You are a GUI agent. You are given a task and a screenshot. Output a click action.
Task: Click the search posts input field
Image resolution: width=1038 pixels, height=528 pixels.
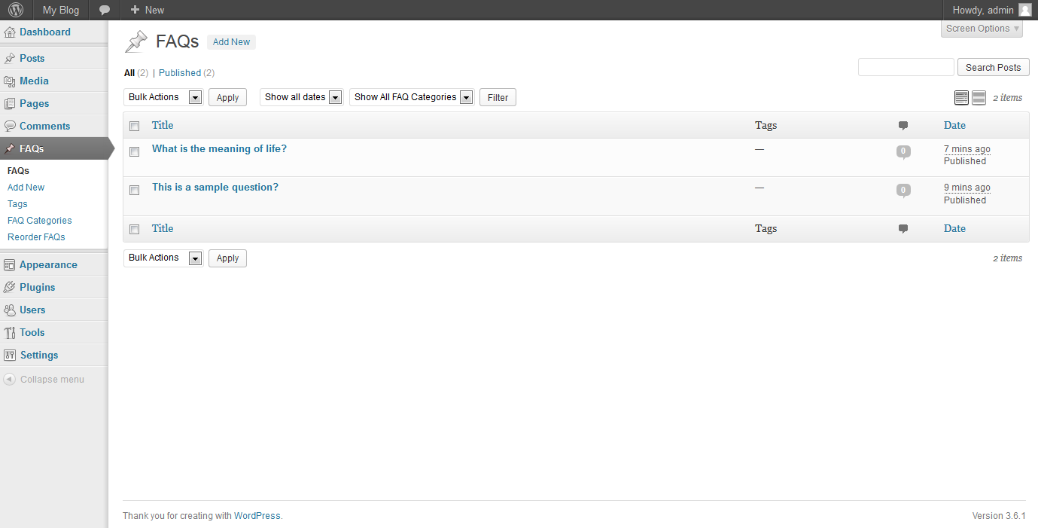[906, 67]
